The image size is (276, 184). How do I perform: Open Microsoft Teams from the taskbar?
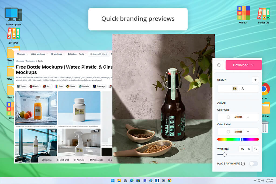tap(144, 180)
